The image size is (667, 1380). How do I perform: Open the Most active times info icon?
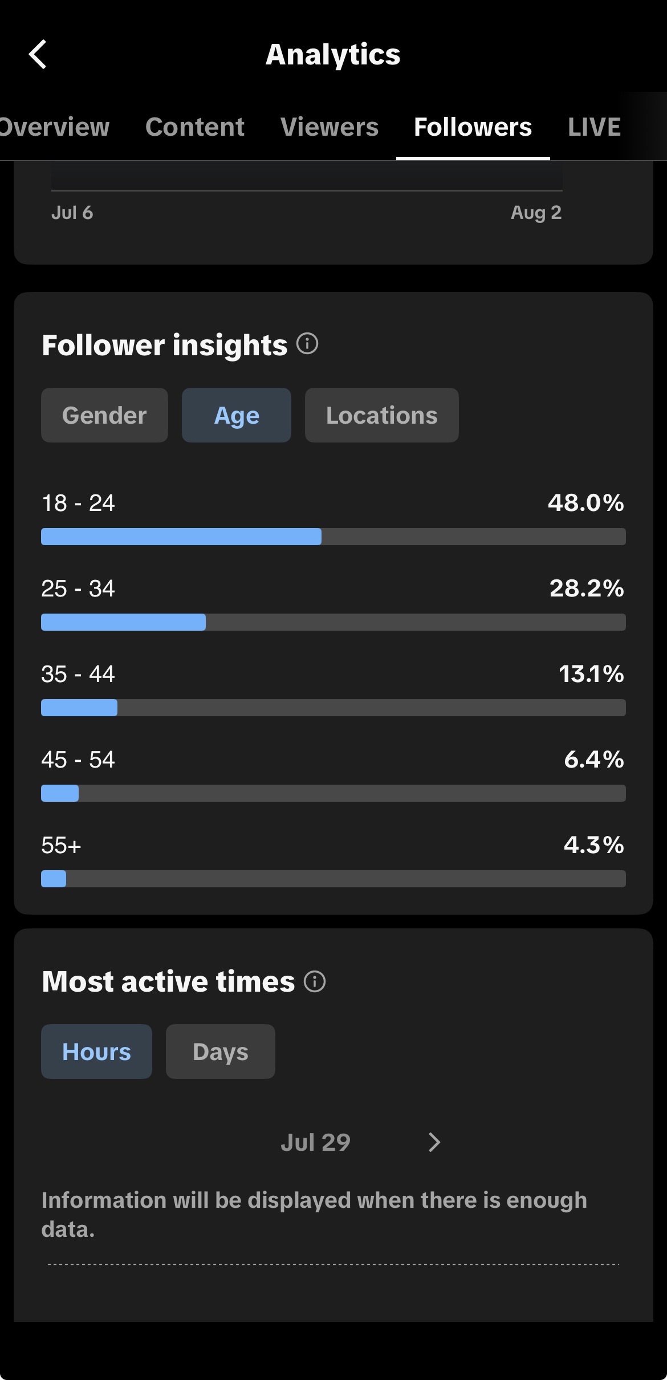click(x=315, y=981)
